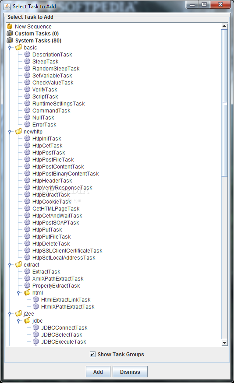The width and height of the screenshot is (234, 383).
Task: Collapse the newhttp folder node
Action: (10, 132)
